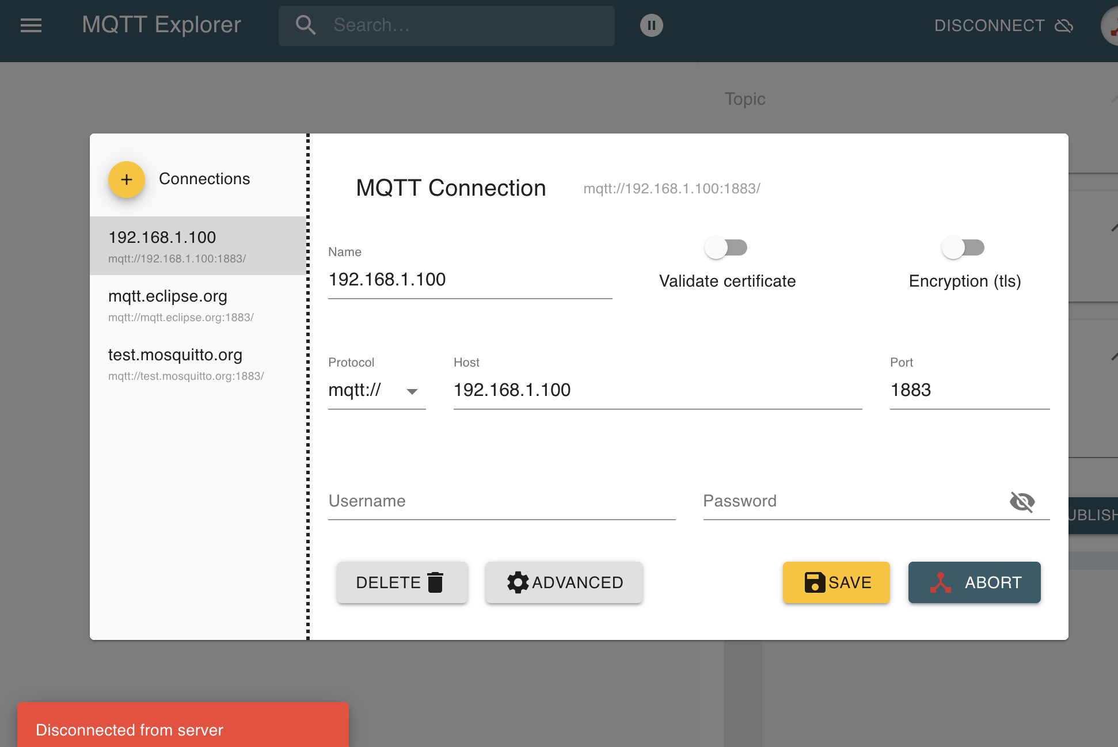Select the mqtt.eclipse.org connection
Screen dimensions: 1118x747
pos(198,304)
